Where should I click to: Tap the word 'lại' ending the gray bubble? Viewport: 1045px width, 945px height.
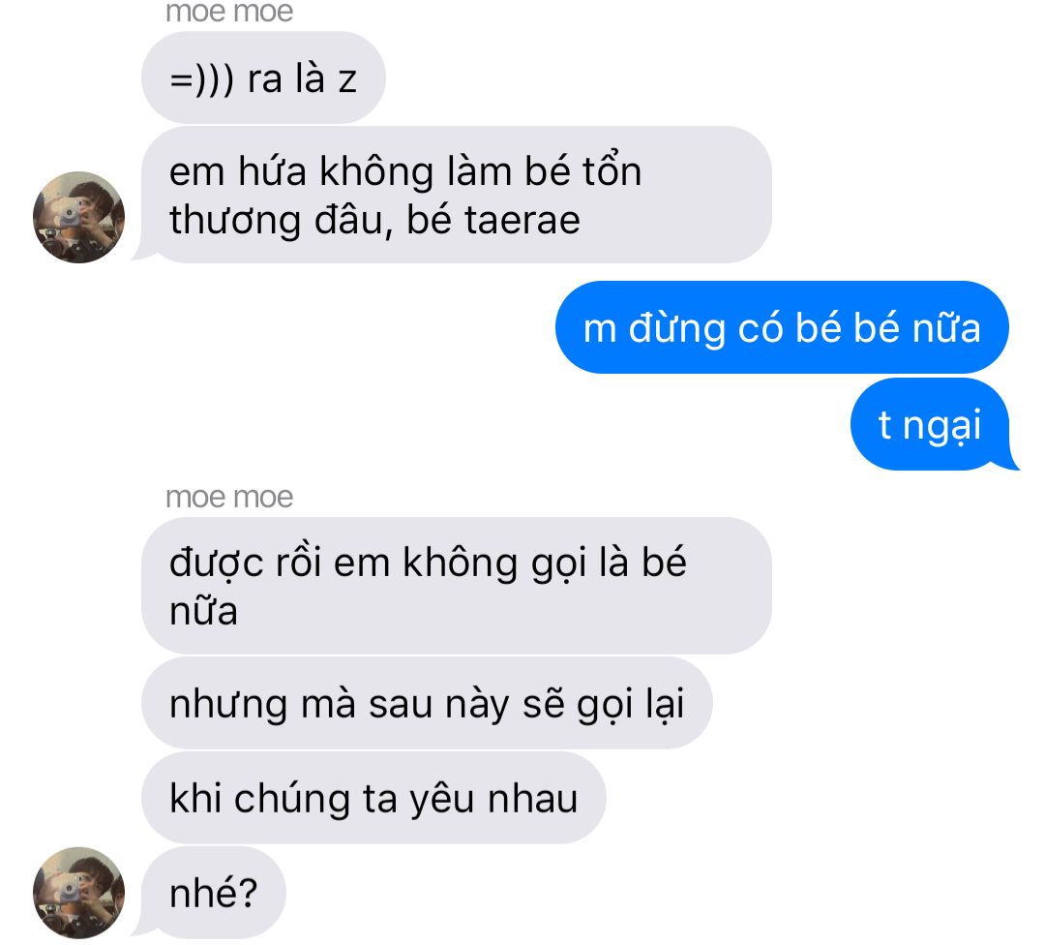[665, 704]
